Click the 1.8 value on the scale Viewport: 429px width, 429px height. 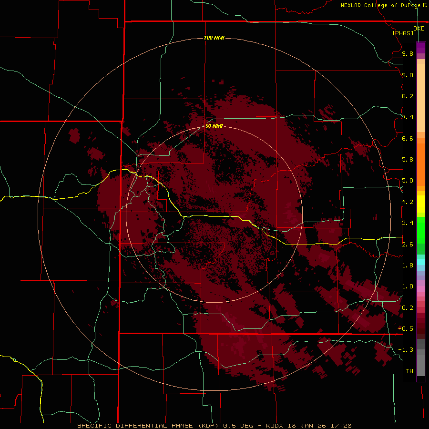(408, 266)
